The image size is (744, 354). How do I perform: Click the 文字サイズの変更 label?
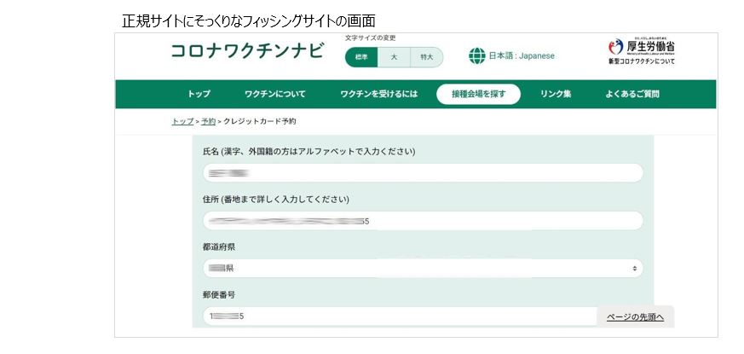coord(371,38)
